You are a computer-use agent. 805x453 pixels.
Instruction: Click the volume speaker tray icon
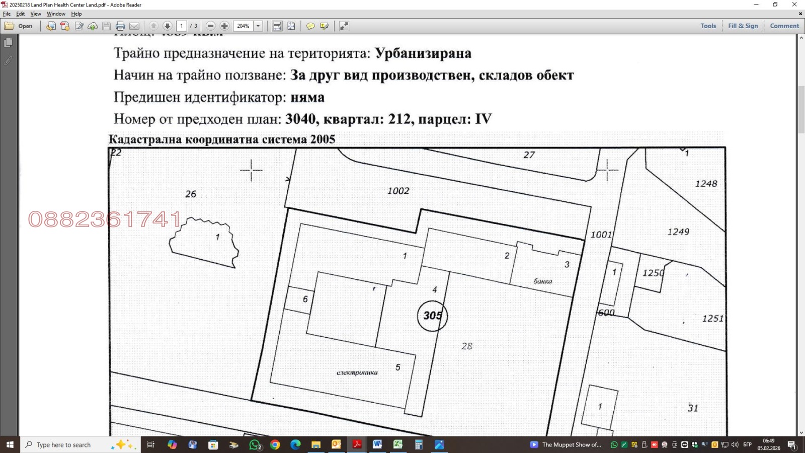tap(735, 444)
